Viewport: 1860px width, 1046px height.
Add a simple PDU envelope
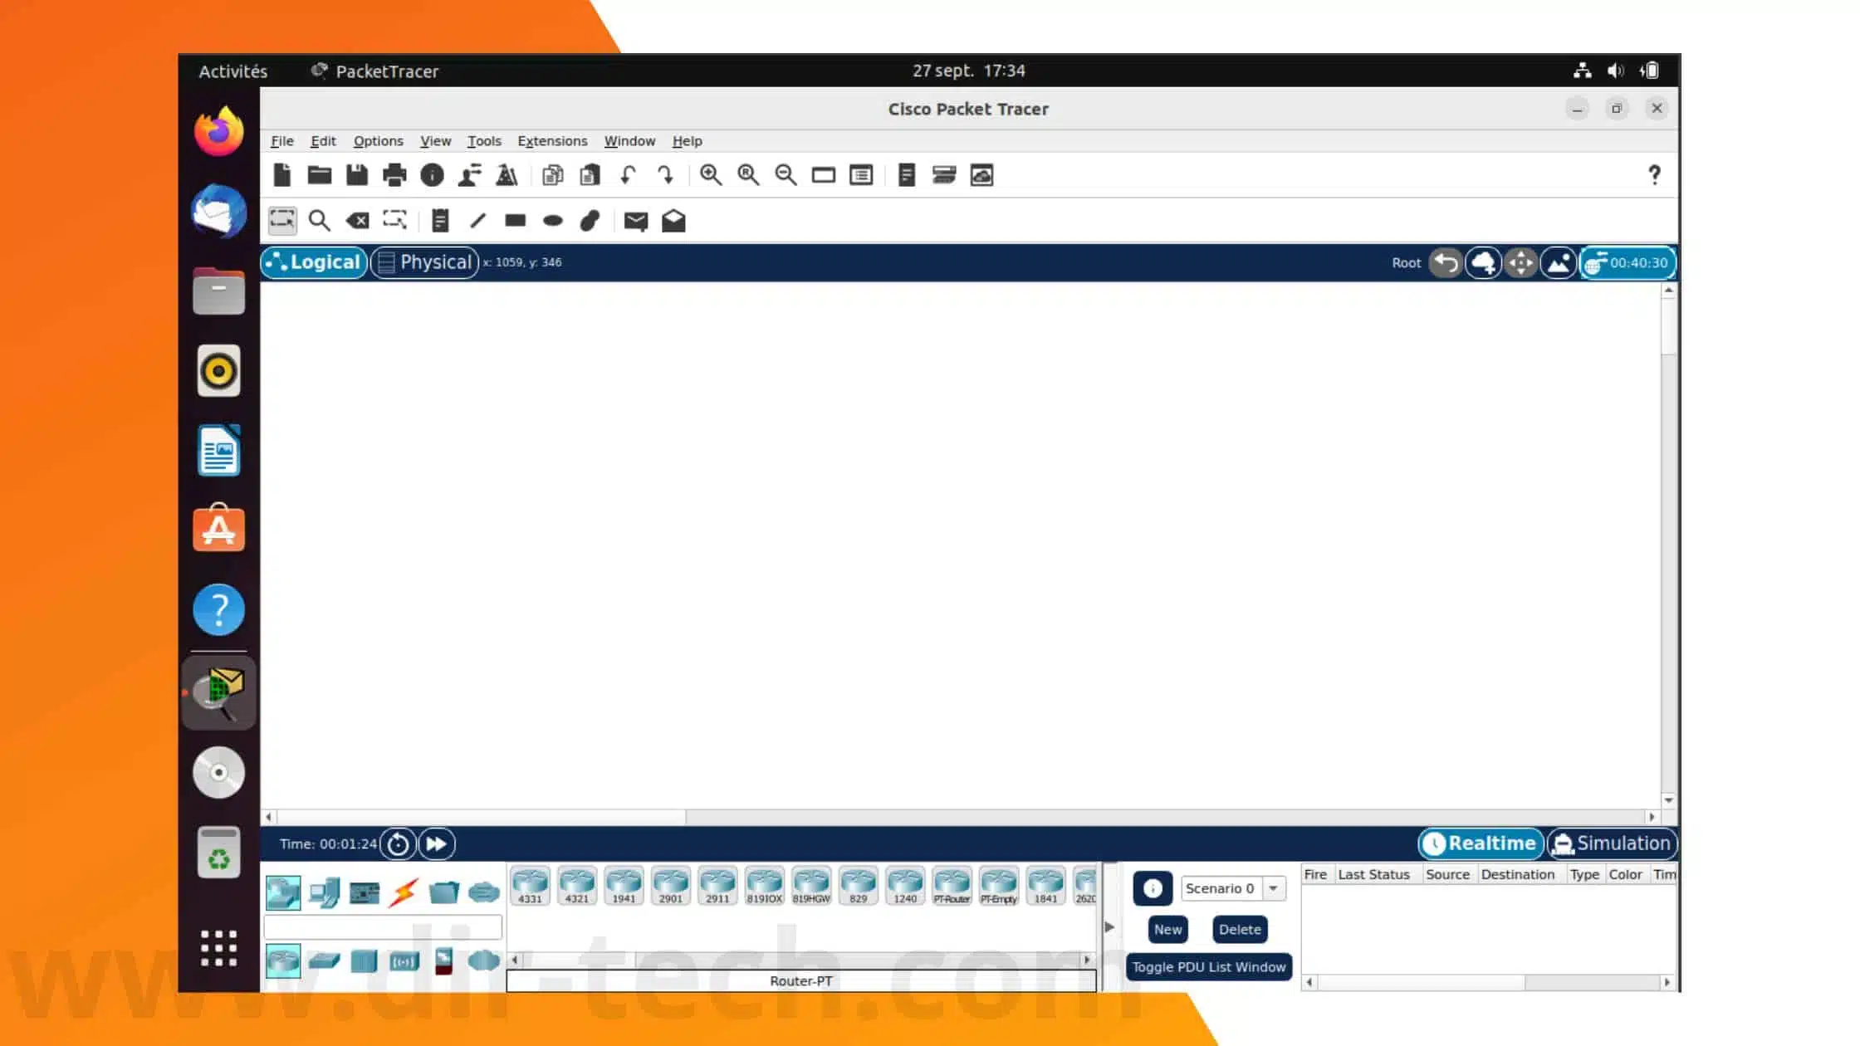(636, 221)
